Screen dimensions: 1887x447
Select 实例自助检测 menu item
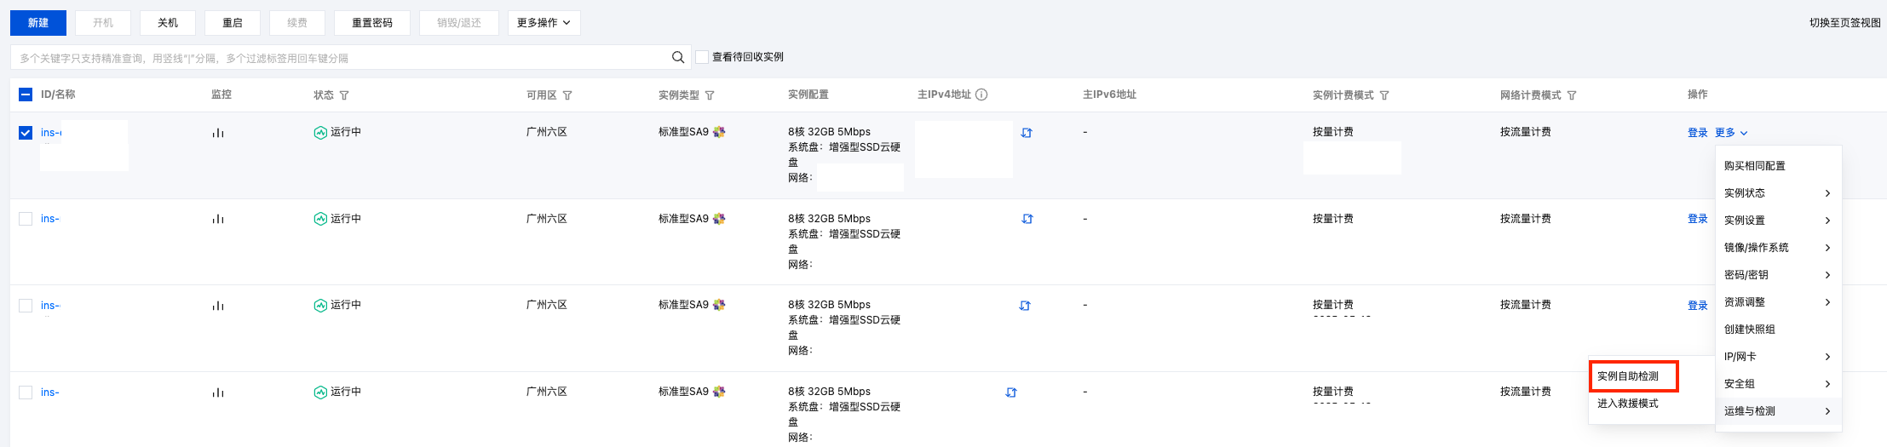(x=1628, y=376)
